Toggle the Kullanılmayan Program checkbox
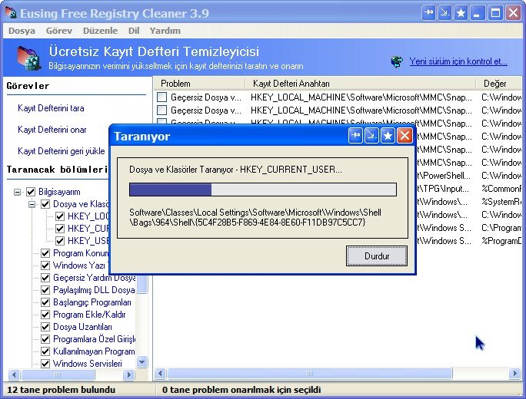 (x=45, y=351)
